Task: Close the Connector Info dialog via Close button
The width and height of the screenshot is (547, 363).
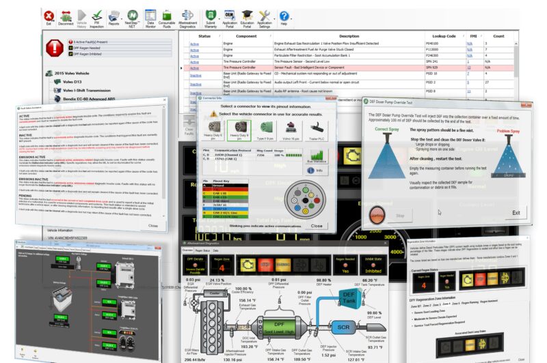Action: pos(317,226)
